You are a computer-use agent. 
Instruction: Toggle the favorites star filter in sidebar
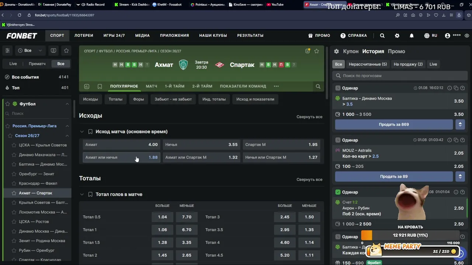point(66,50)
